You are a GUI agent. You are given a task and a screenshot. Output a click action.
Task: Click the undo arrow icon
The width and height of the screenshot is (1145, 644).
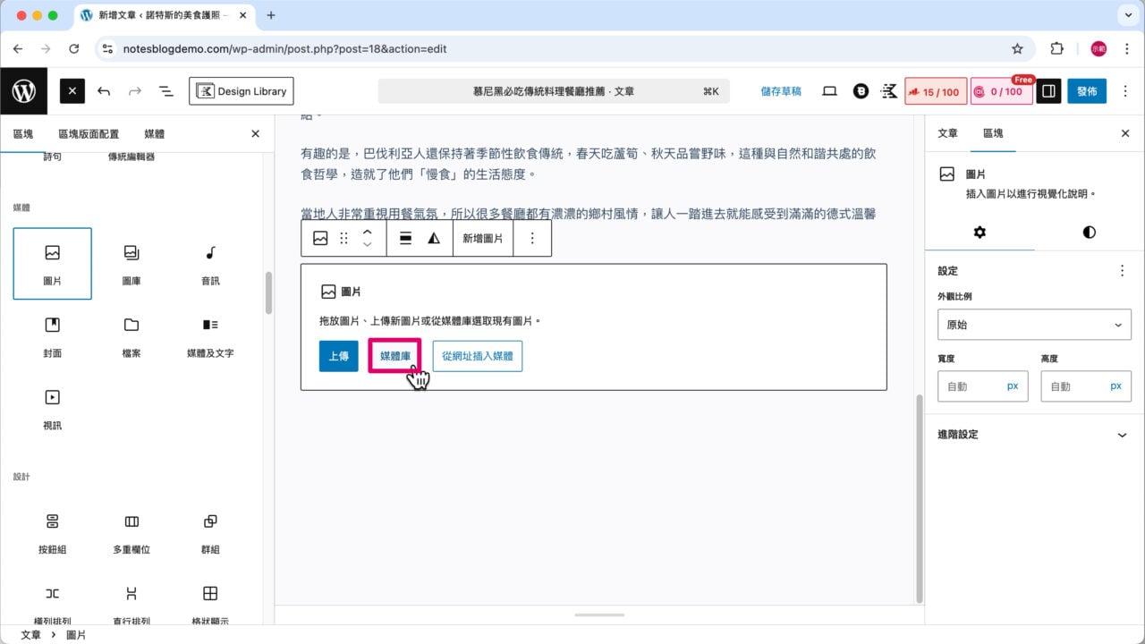103,90
